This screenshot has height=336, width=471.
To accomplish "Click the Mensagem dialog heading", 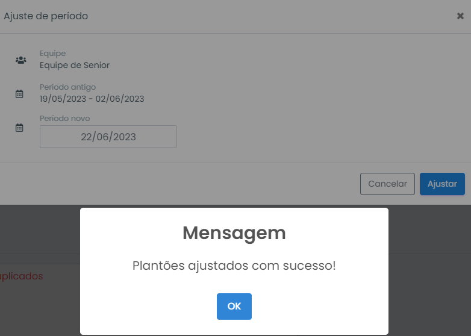I will click(x=234, y=233).
